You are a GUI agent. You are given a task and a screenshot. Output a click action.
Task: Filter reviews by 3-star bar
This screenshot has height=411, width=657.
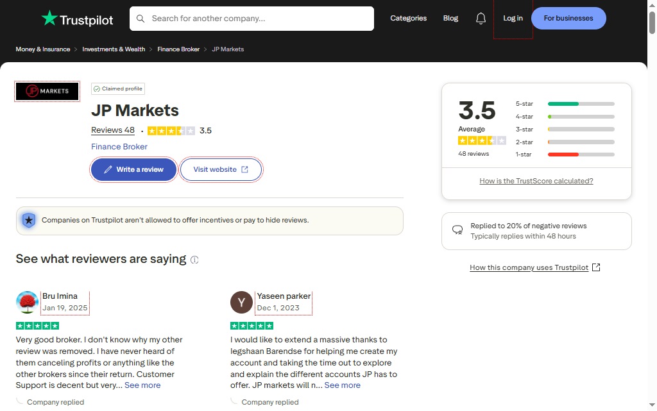(x=581, y=129)
